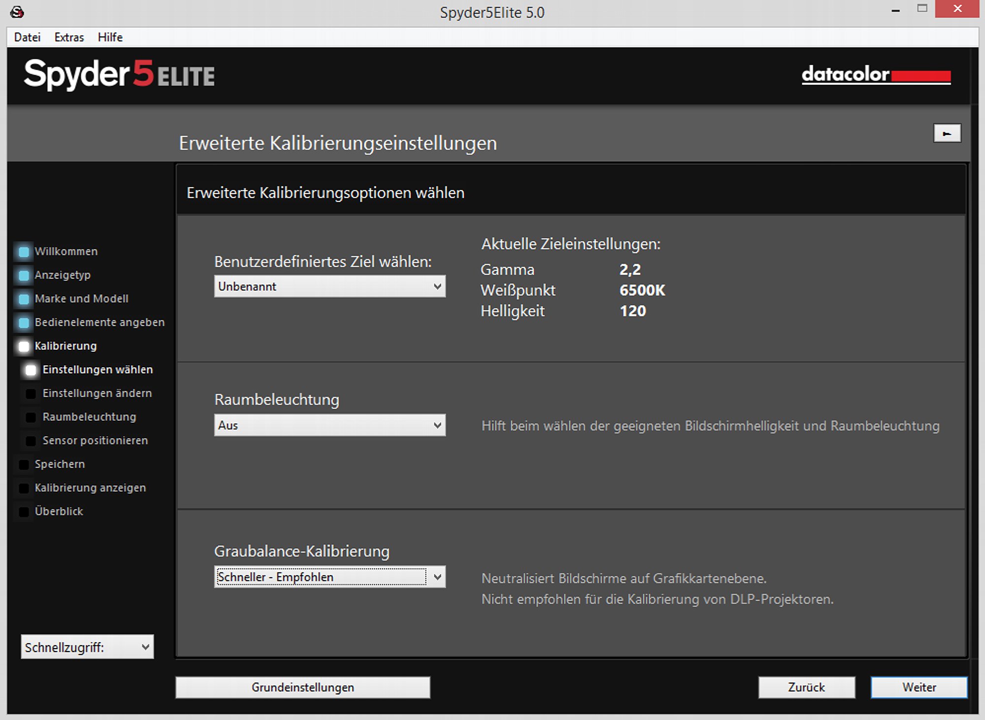
Task: Select Einstellungen ändern step in sidebar
Action: click(x=97, y=393)
